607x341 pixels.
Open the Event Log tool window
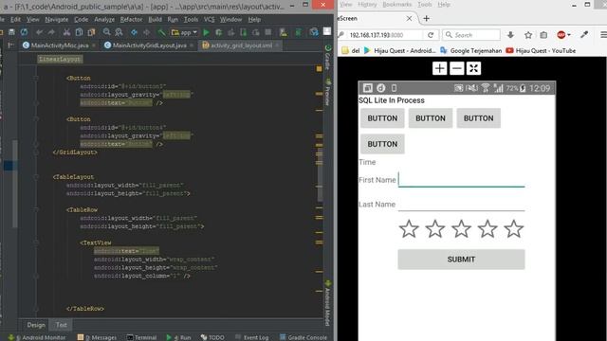coord(251,337)
